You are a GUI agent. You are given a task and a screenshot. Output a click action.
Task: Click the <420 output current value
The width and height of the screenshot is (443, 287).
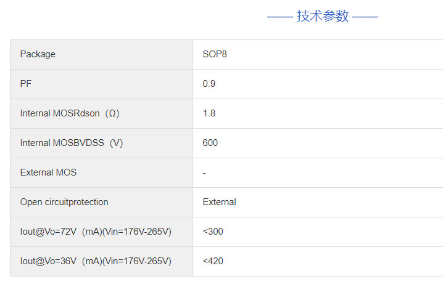click(213, 261)
